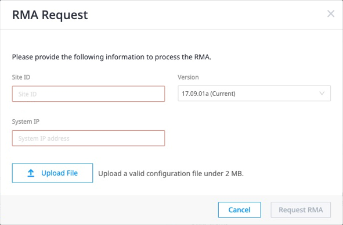The height and width of the screenshot is (225, 343).
Task: Click into the System IP address field
Action: tap(88, 138)
